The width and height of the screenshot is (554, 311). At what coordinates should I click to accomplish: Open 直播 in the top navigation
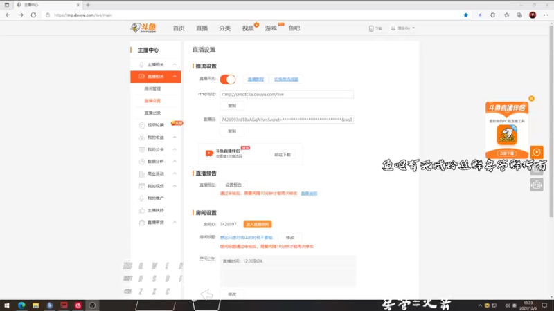(x=202, y=28)
